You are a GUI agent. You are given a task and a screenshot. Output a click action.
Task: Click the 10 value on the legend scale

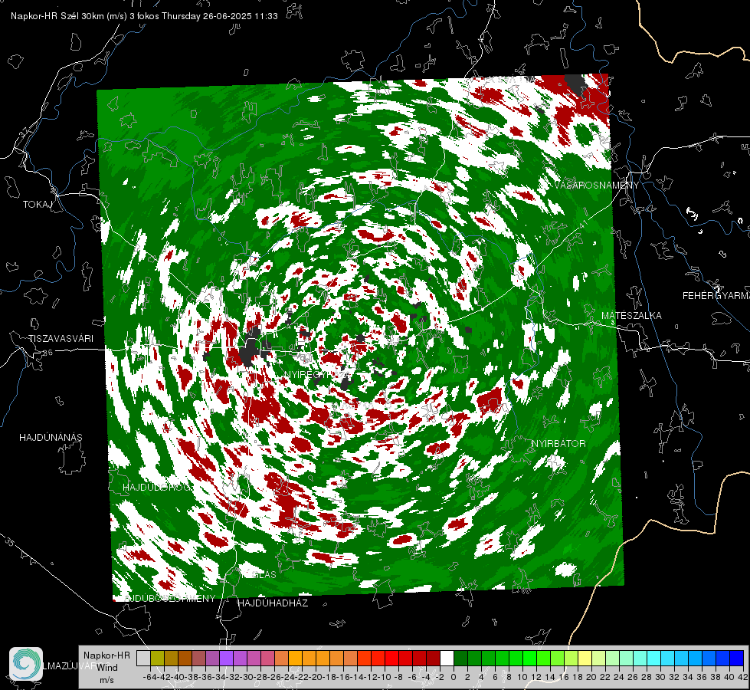click(522, 677)
